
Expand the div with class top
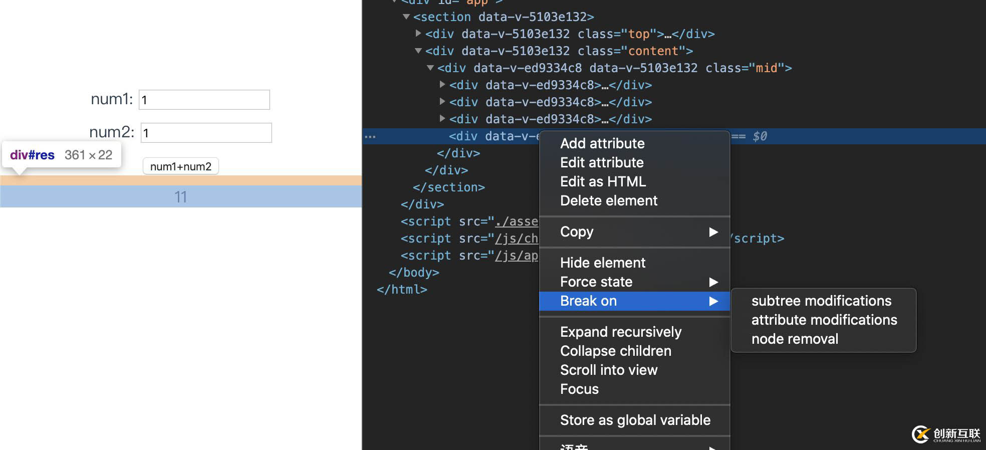click(418, 34)
